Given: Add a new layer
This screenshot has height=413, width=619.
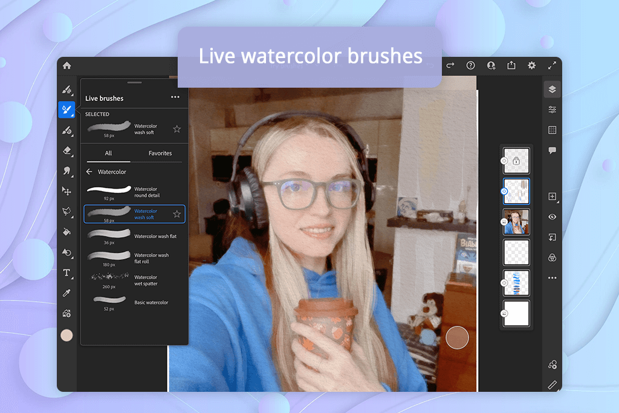Looking at the screenshot, I should click(x=553, y=197).
